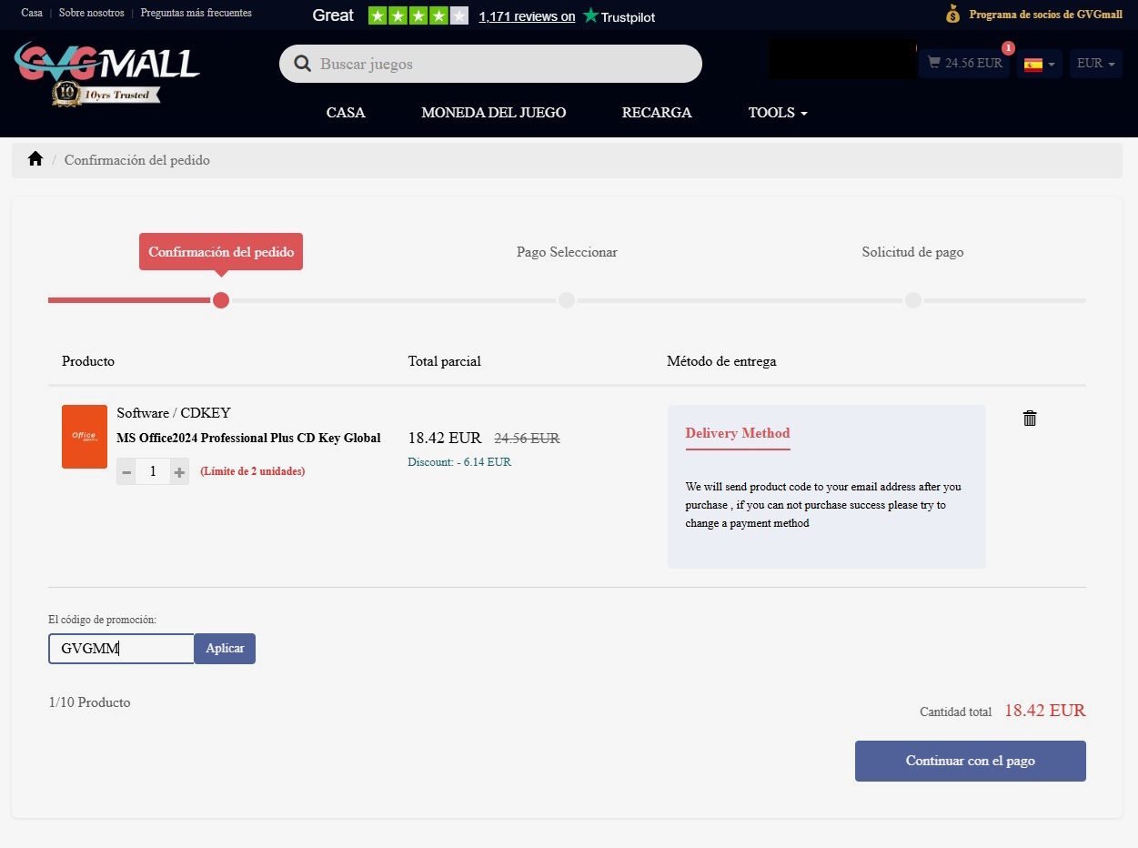Click Continuar con el pago button
Image resolution: width=1138 pixels, height=848 pixels.
971,761
